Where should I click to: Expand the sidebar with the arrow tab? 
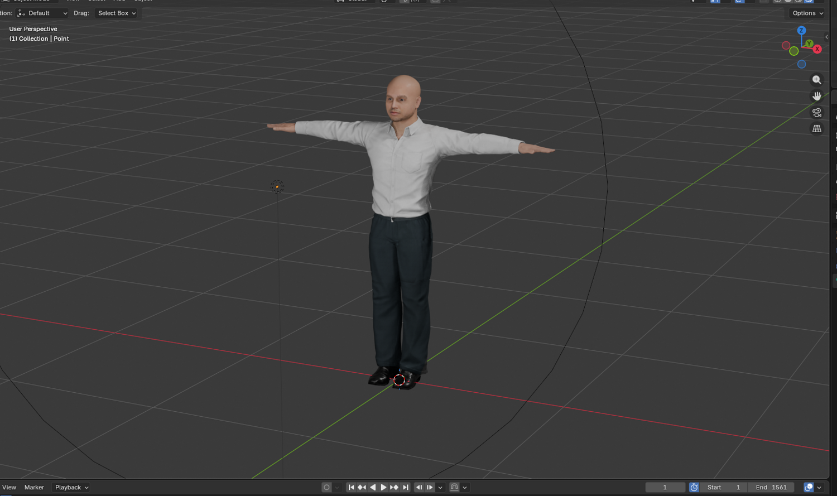tap(826, 37)
